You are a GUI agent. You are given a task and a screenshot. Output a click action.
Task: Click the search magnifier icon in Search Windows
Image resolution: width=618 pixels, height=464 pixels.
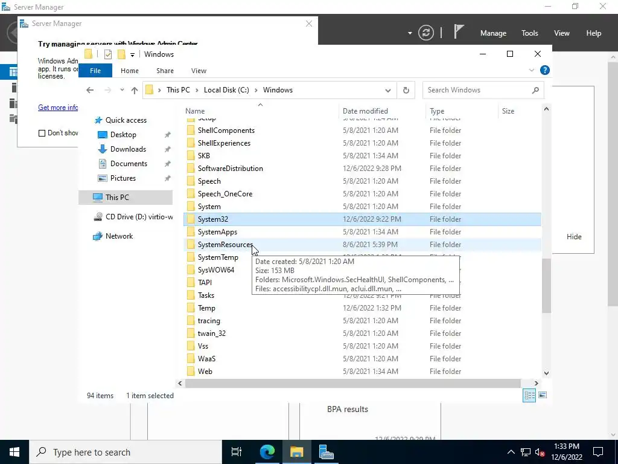(x=535, y=90)
